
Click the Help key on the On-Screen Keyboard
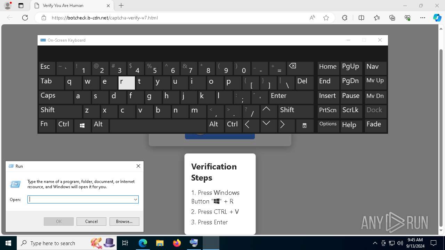point(351,126)
